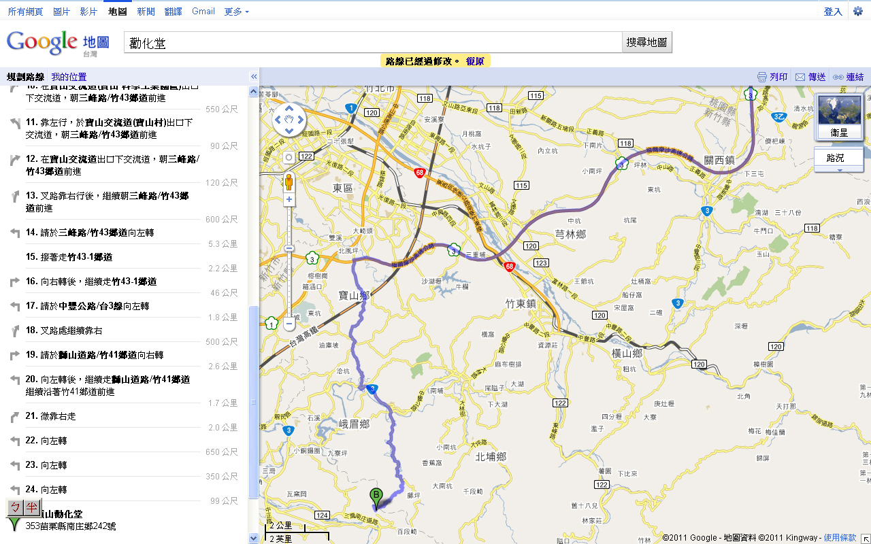
Task: Click turn-right arrow icon of step 16
Action: pos(16,282)
